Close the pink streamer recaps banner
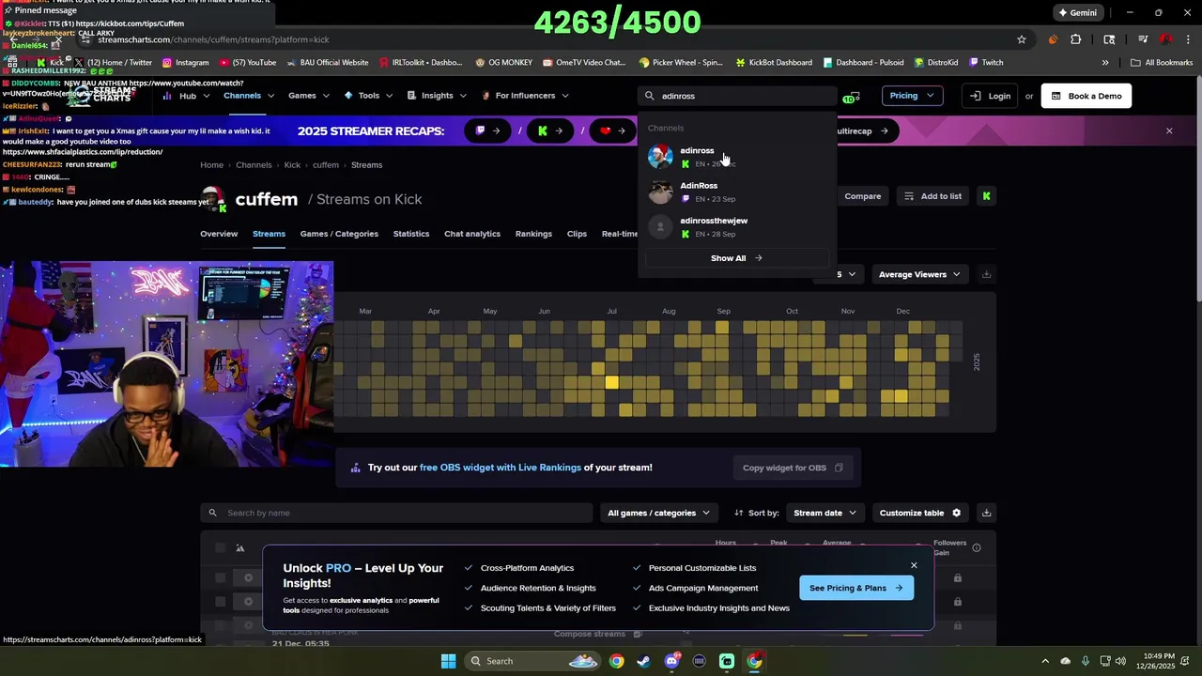Screen dimensions: 1202x676 pyautogui.click(x=1169, y=131)
